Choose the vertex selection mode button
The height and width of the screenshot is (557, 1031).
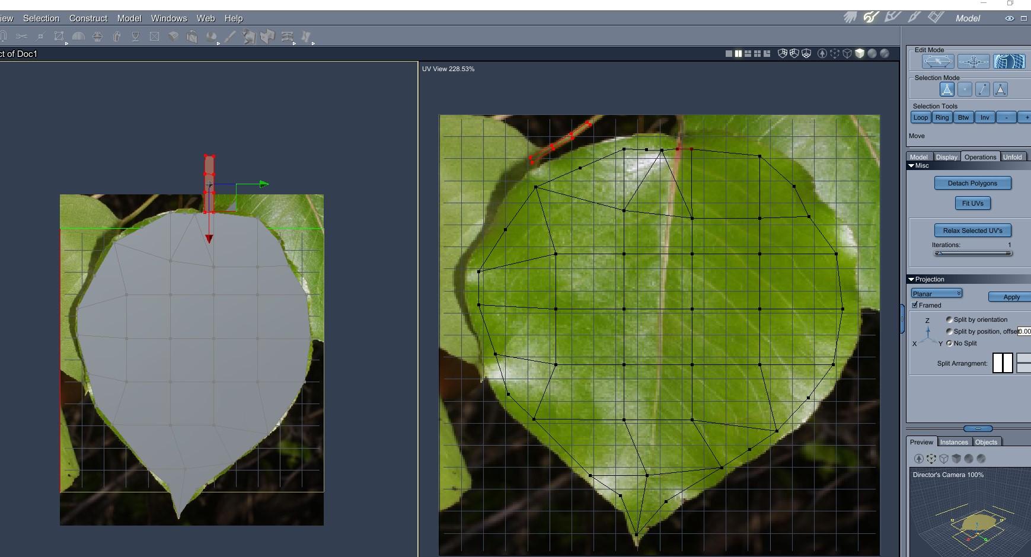(x=965, y=89)
